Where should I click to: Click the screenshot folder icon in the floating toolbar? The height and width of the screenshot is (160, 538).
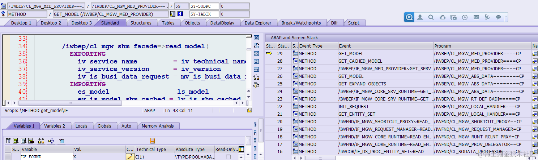tap(453, 17)
